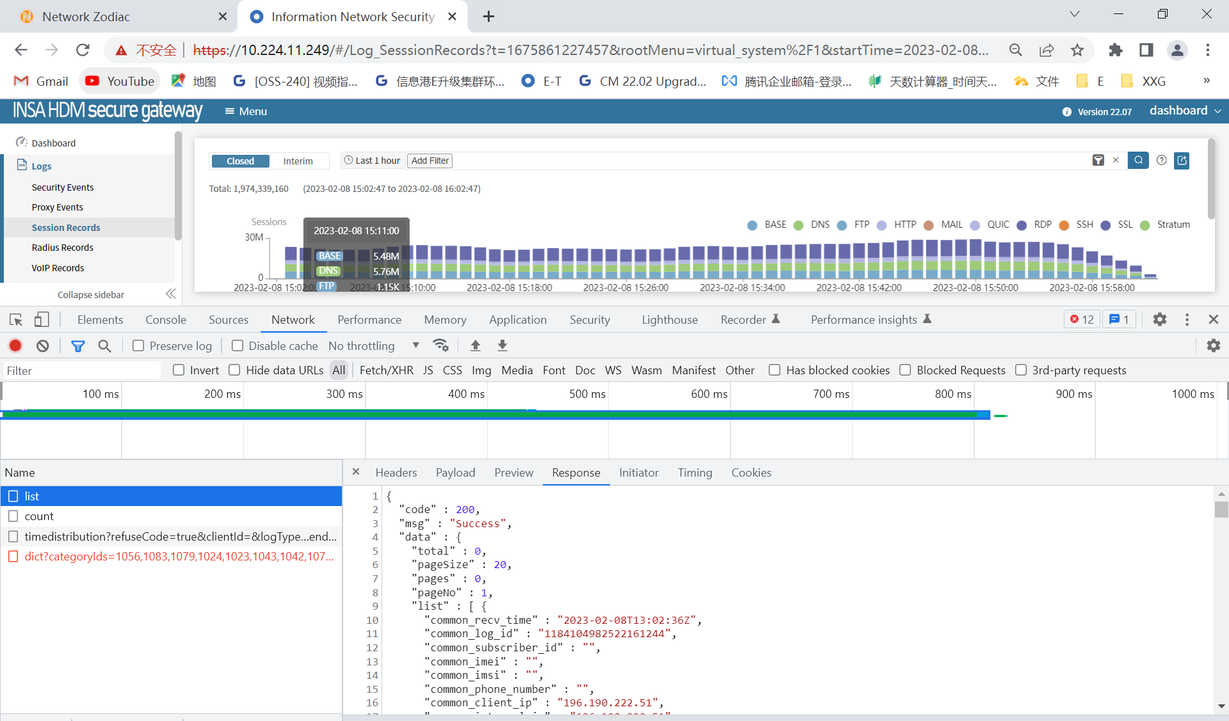Open the Headers tab of request
Image resolution: width=1229 pixels, height=721 pixels.
396,472
